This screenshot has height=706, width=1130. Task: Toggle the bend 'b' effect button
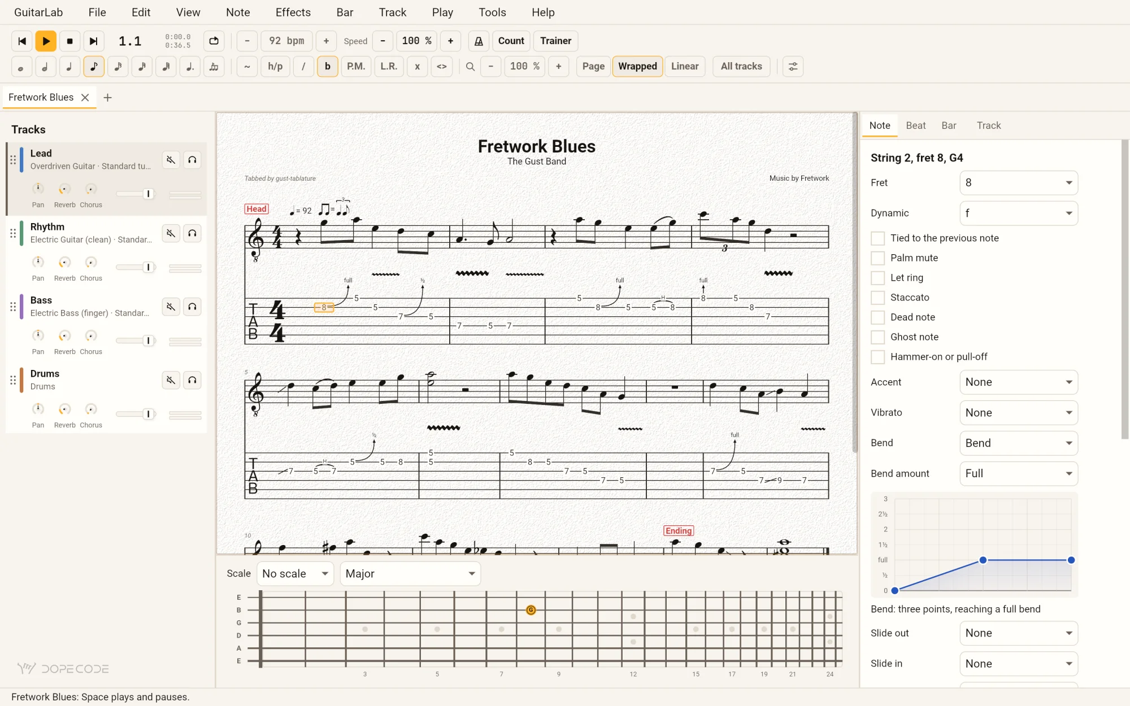(x=328, y=67)
